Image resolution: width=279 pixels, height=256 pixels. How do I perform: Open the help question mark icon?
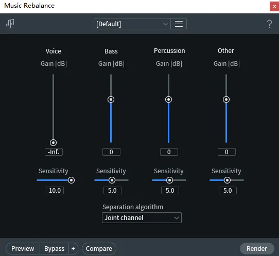point(269,24)
